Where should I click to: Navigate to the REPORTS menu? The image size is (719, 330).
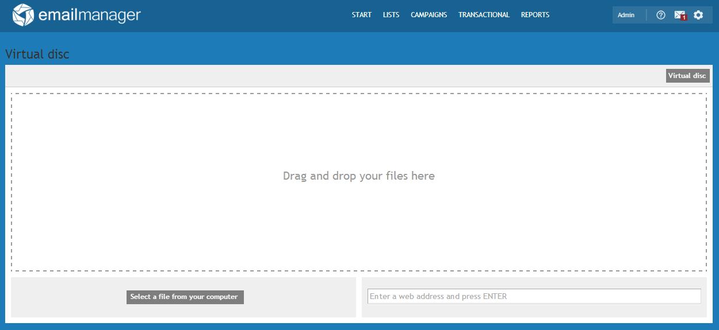pyautogui.click(x=535, y=15)
